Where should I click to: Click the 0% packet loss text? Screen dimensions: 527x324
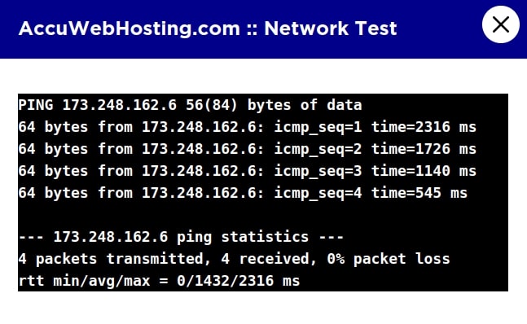click(x=389, y=259)
